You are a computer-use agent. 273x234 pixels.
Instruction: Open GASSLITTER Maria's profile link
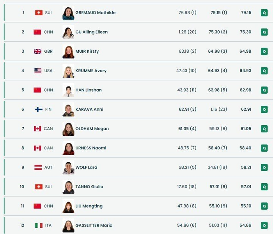(94, 225)
